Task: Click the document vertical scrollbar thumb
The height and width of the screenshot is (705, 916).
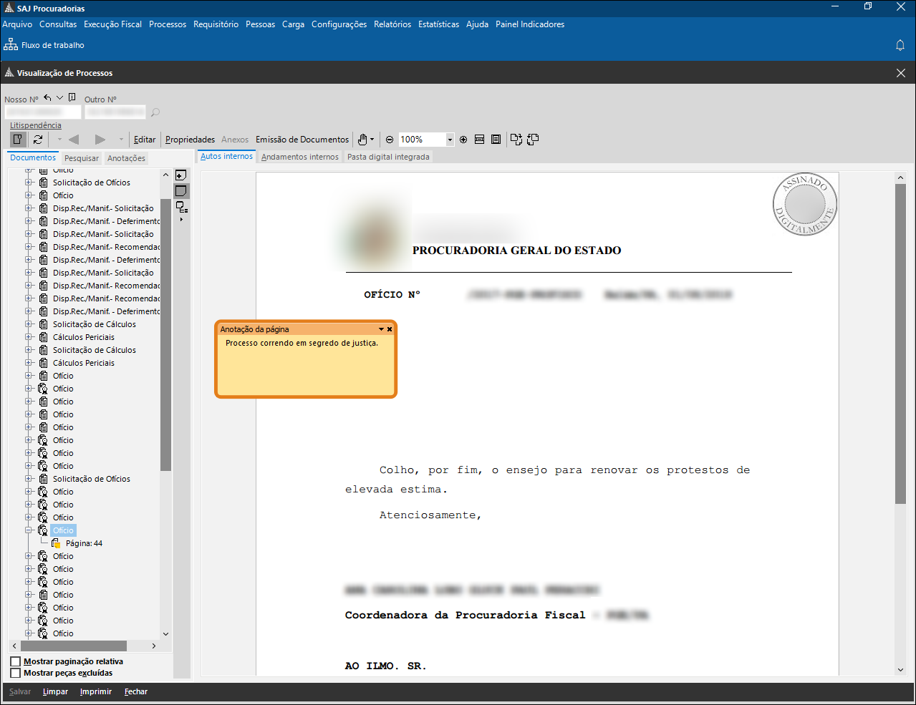Action: coord(900,344)
